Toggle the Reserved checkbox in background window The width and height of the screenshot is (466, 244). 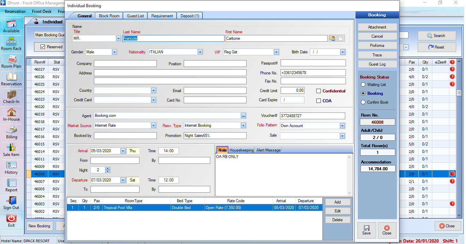(43, 47)
